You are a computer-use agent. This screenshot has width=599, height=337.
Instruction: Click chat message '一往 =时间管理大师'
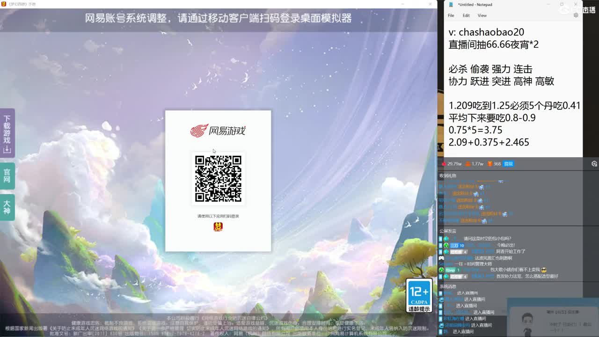point(473,264)
